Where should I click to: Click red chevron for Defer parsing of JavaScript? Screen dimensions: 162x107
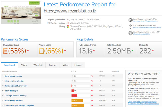click(92, 86)
